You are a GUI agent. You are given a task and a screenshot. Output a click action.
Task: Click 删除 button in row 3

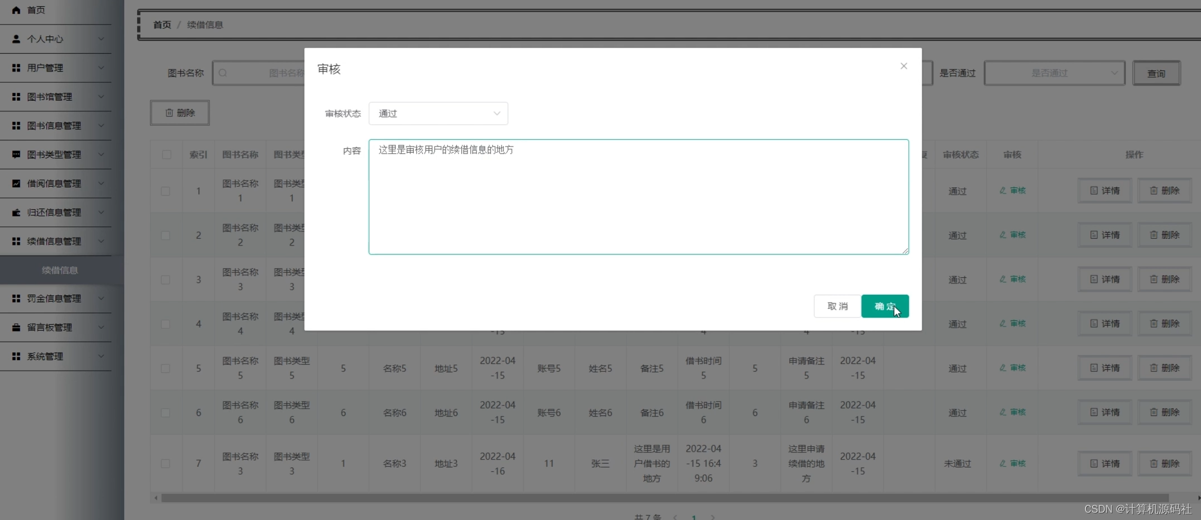click(1165, 279)
